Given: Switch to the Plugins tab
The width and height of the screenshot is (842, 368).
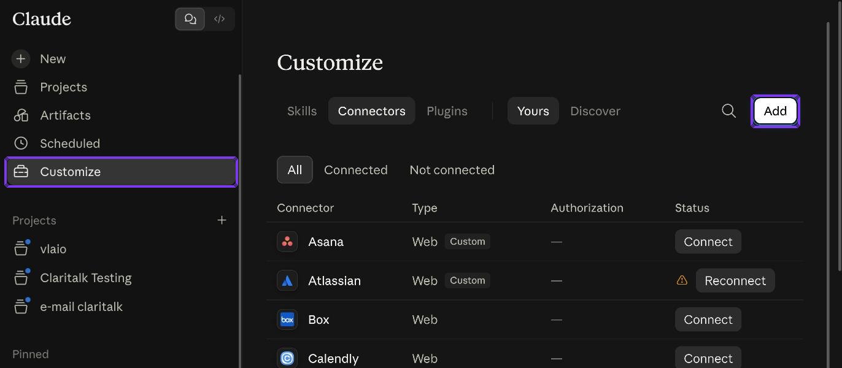Looking at the screenshot, I should click(447, 111).
